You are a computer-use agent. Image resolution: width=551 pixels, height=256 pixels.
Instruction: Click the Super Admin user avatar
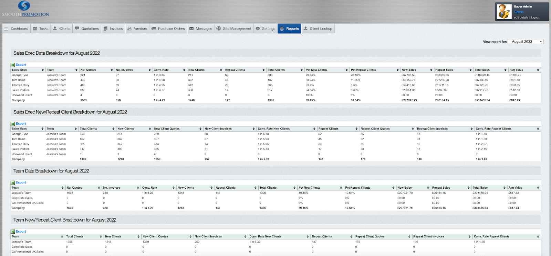pyautogui.click(x=505, y=12)
